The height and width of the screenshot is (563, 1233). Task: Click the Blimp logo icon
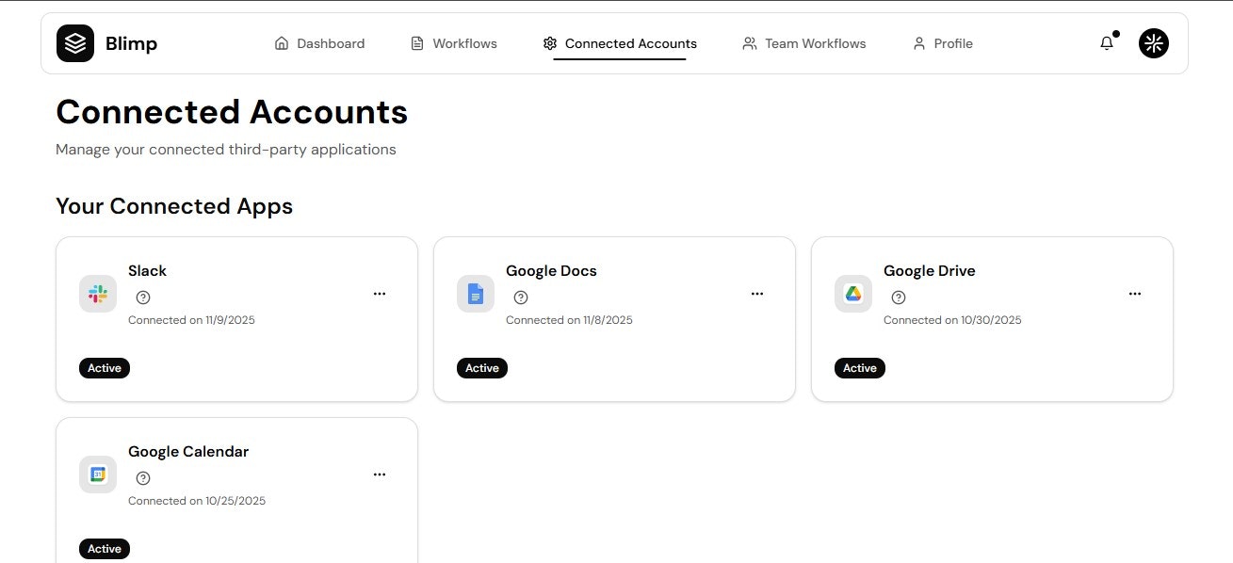pos(75,43)
